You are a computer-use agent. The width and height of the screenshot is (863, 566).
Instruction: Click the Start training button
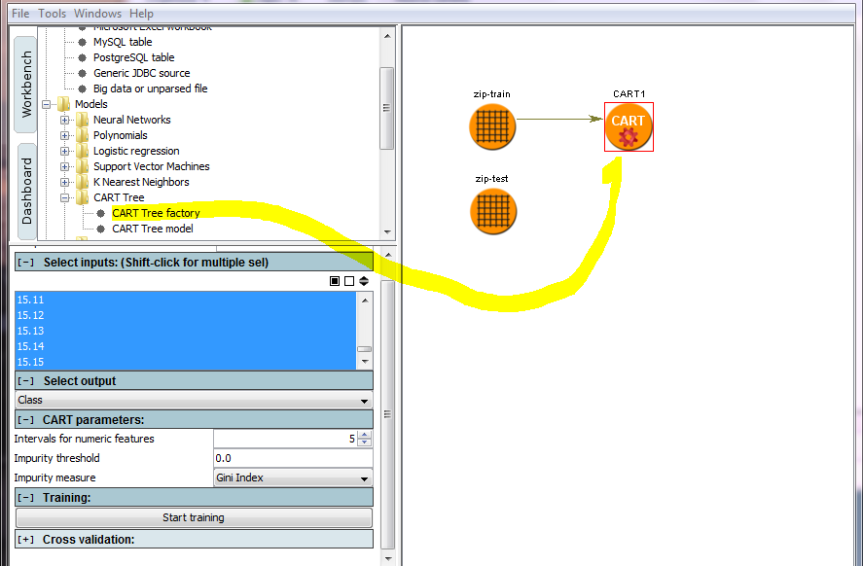194,517
